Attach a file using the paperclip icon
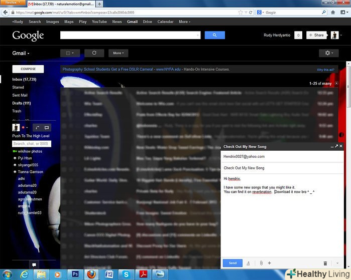 point(261,263)
